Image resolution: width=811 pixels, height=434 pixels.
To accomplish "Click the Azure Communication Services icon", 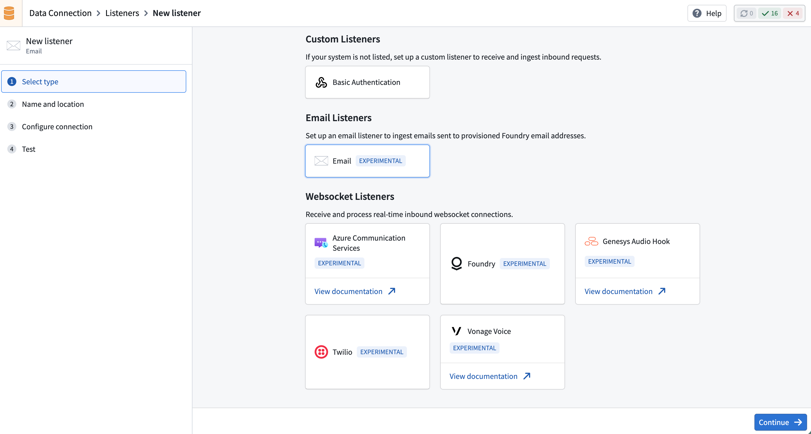I will tap(321, 243).
